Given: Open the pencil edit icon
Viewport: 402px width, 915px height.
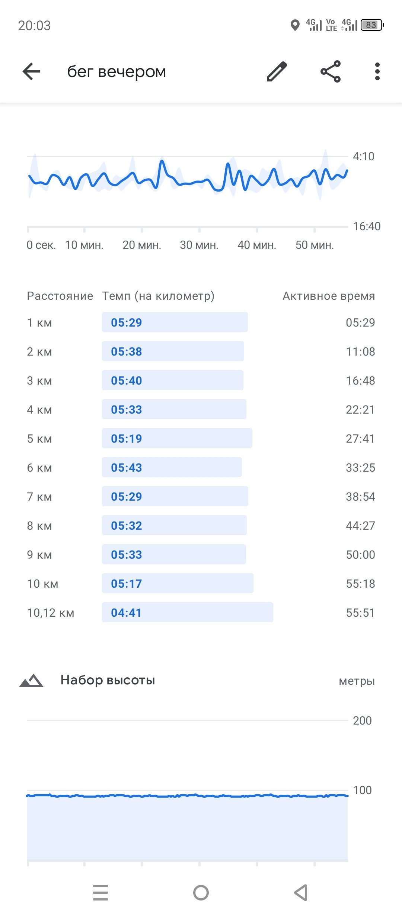Looking at the screenshot, I should pyautogui.click(x=277, y=71).
